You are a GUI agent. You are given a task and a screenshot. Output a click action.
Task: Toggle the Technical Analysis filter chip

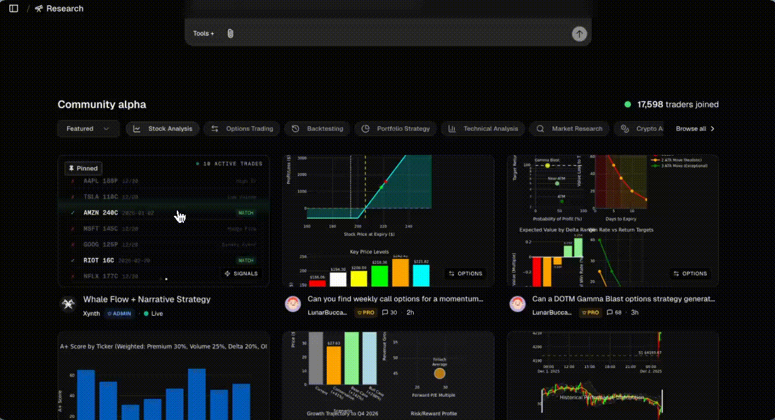483,129
